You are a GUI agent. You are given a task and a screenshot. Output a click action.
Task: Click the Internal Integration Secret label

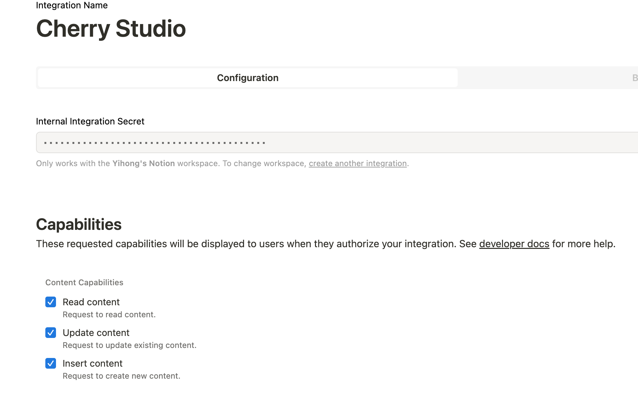coord(90,121)
